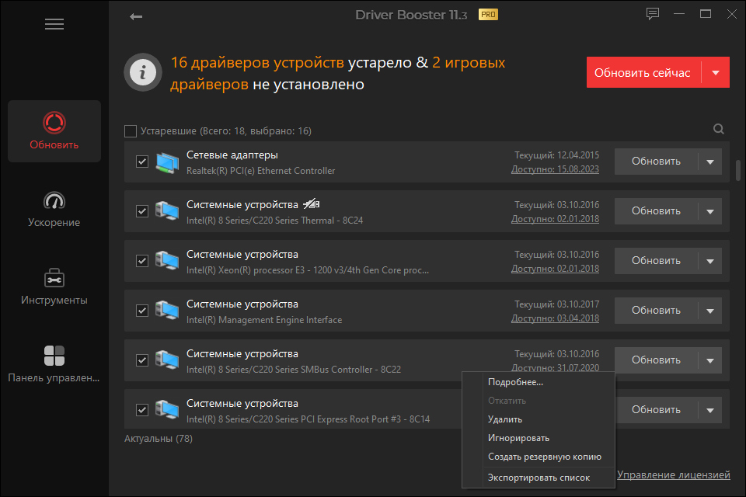The image size is (746, 497).
Task: Click the back arrow icon
Action: [136, 16]
